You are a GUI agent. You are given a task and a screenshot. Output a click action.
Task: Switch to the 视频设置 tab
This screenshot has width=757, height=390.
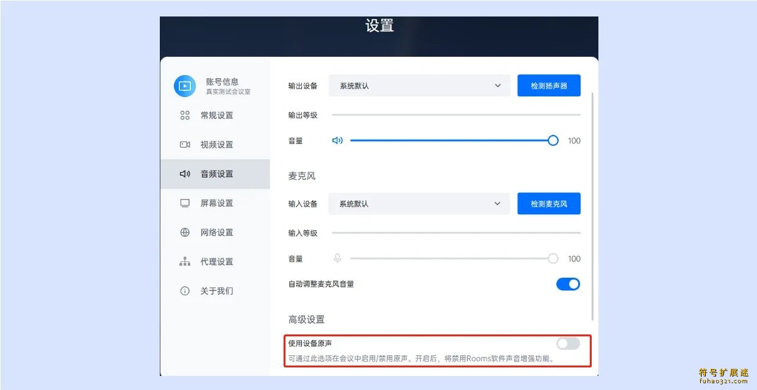[217, 144]
